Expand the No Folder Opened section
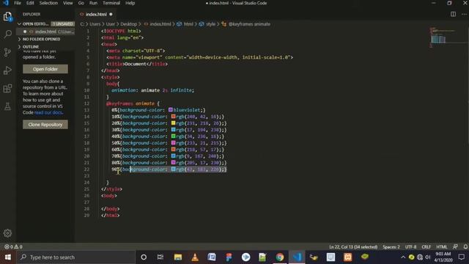469x264 pixels. 45,39
